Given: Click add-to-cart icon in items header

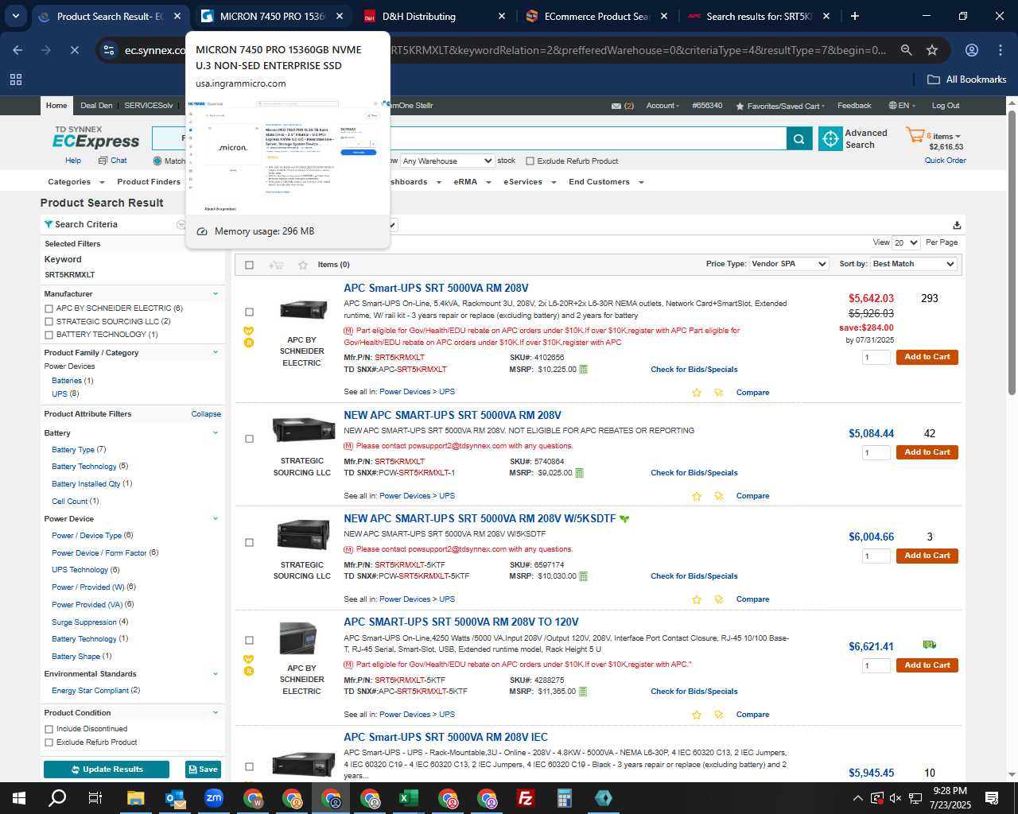Looking at the screenshot, I should click(x=276, y=265).
